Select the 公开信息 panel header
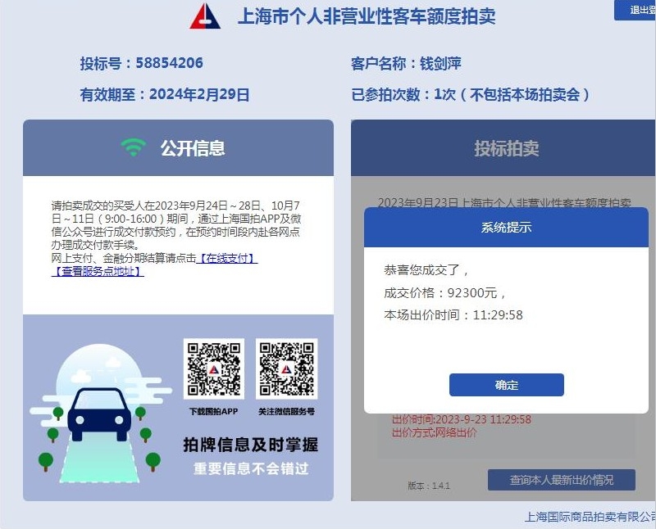Image resolution: width=656 pixels, height=529 pixels. pyautogui.click(x=178, y=148)
